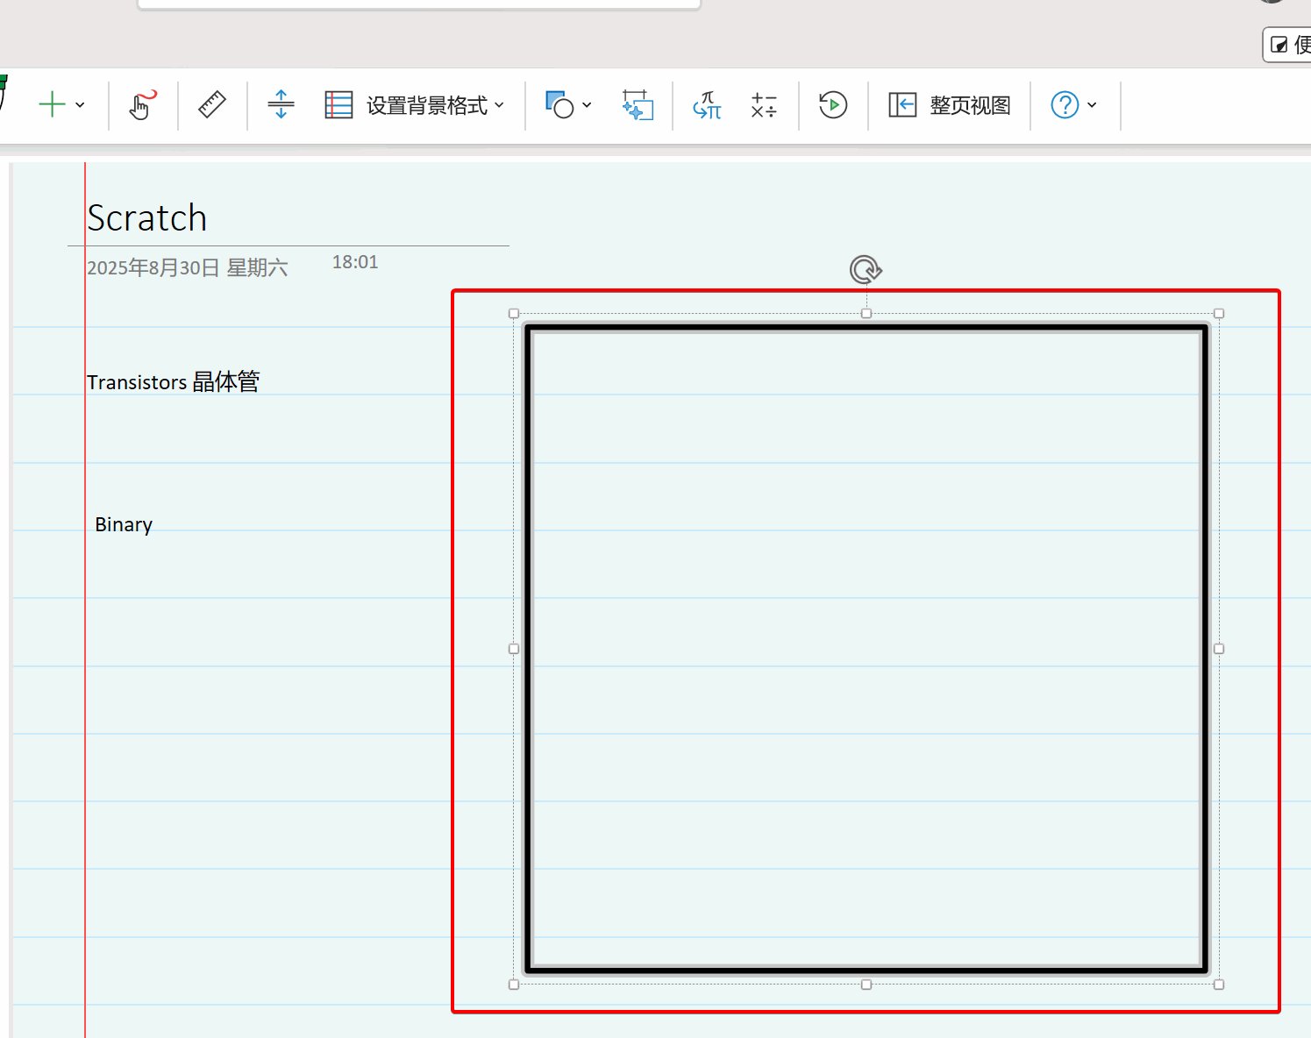The height and width of the screenshot is (1038, 1311).
Task: Toggle the Ruler tool
Action: pos(212,105)
